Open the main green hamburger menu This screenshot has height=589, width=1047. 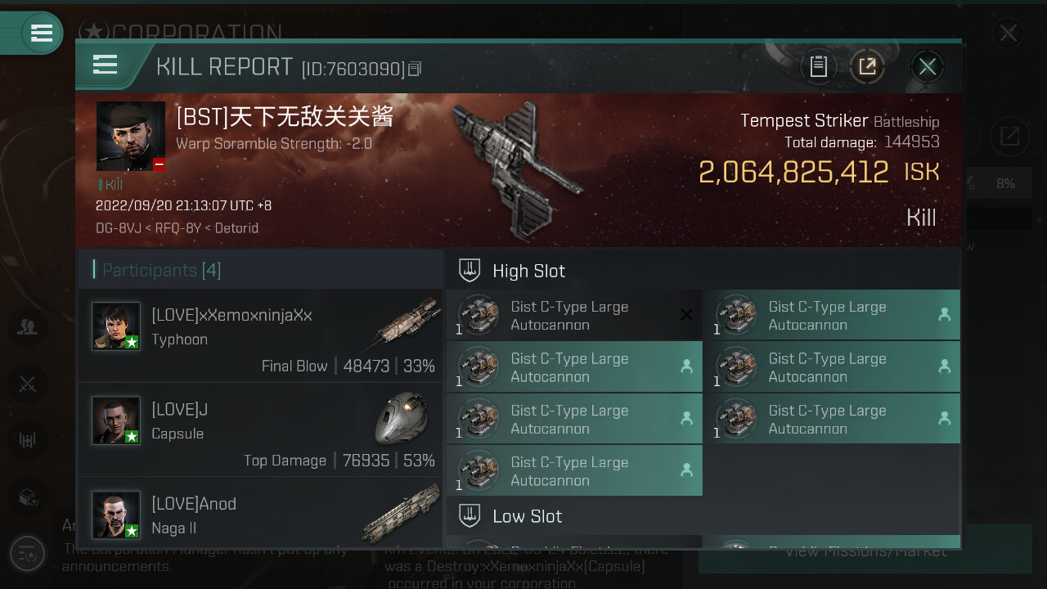(42, 33)
